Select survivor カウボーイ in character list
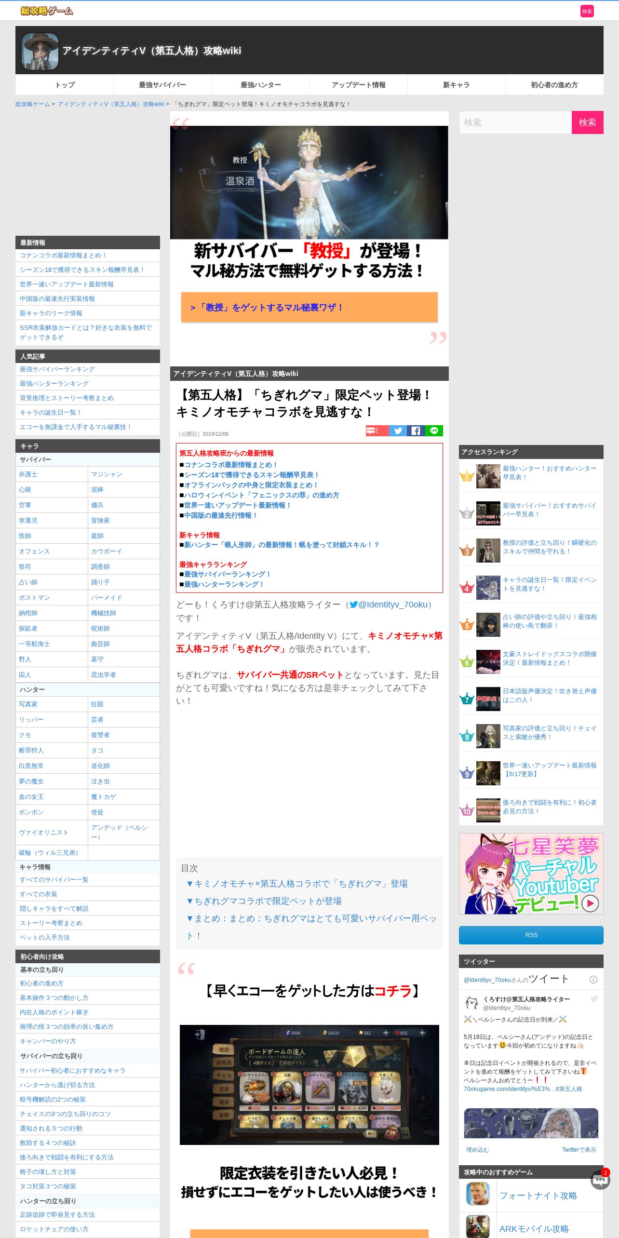619x1238 pixels. point(107,552)
